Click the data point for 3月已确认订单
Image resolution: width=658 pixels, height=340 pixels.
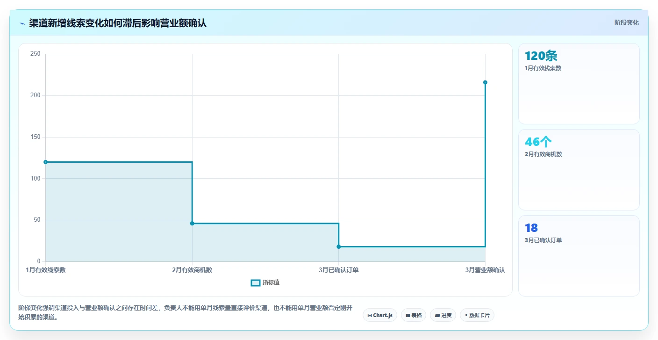(x=339, y=246)
